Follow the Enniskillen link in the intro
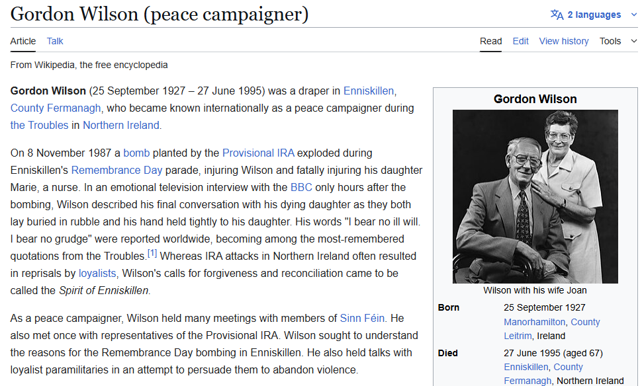Viewport: 642px width, 386px height. coord(369,91)
